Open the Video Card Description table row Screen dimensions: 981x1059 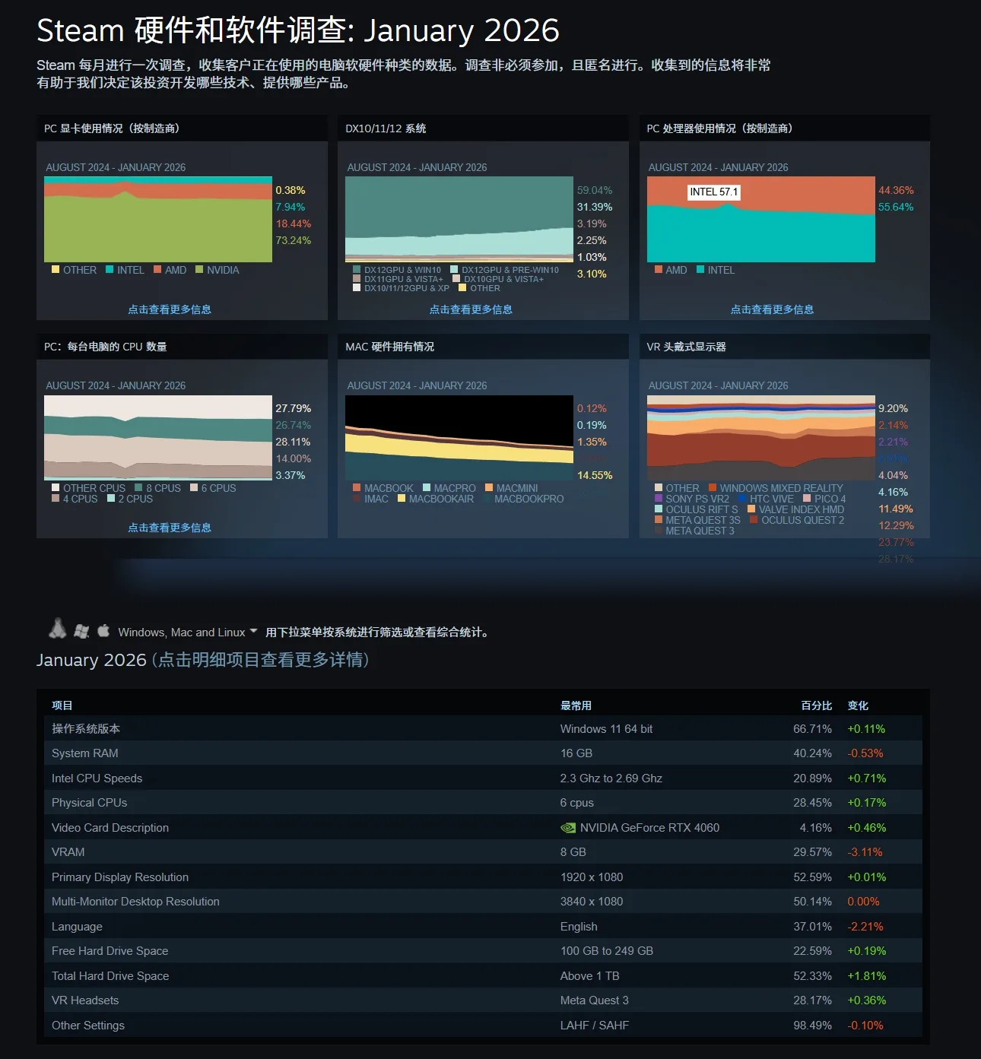110,827
